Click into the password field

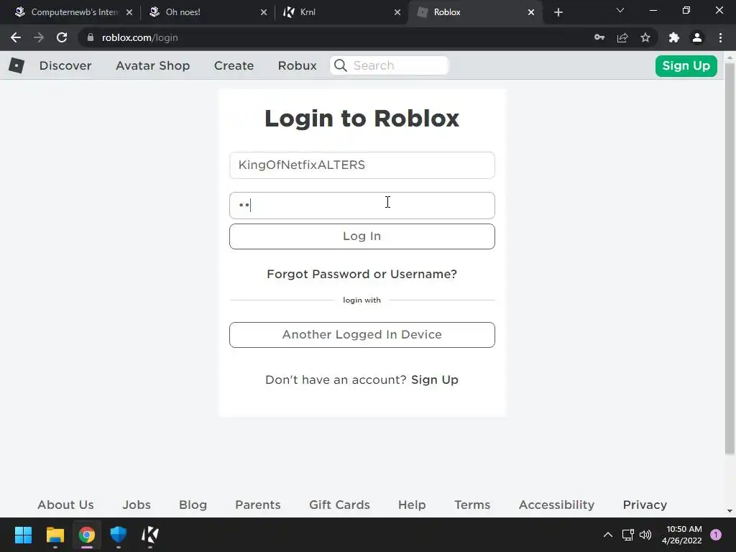[x=362, y=206]
